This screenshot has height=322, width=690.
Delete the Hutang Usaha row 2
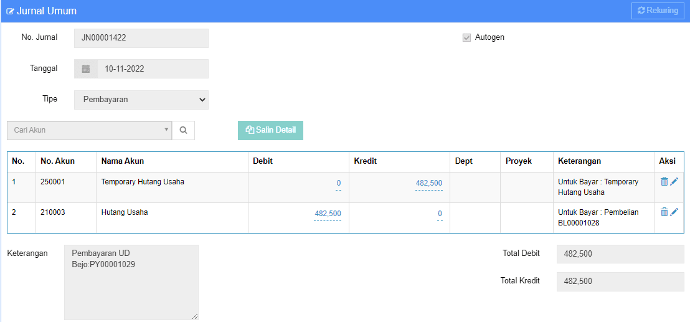[x=664, y=212]
